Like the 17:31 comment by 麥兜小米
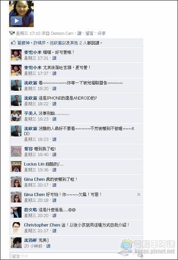This screenshot has height=260, width=178. tap(54, 58)
